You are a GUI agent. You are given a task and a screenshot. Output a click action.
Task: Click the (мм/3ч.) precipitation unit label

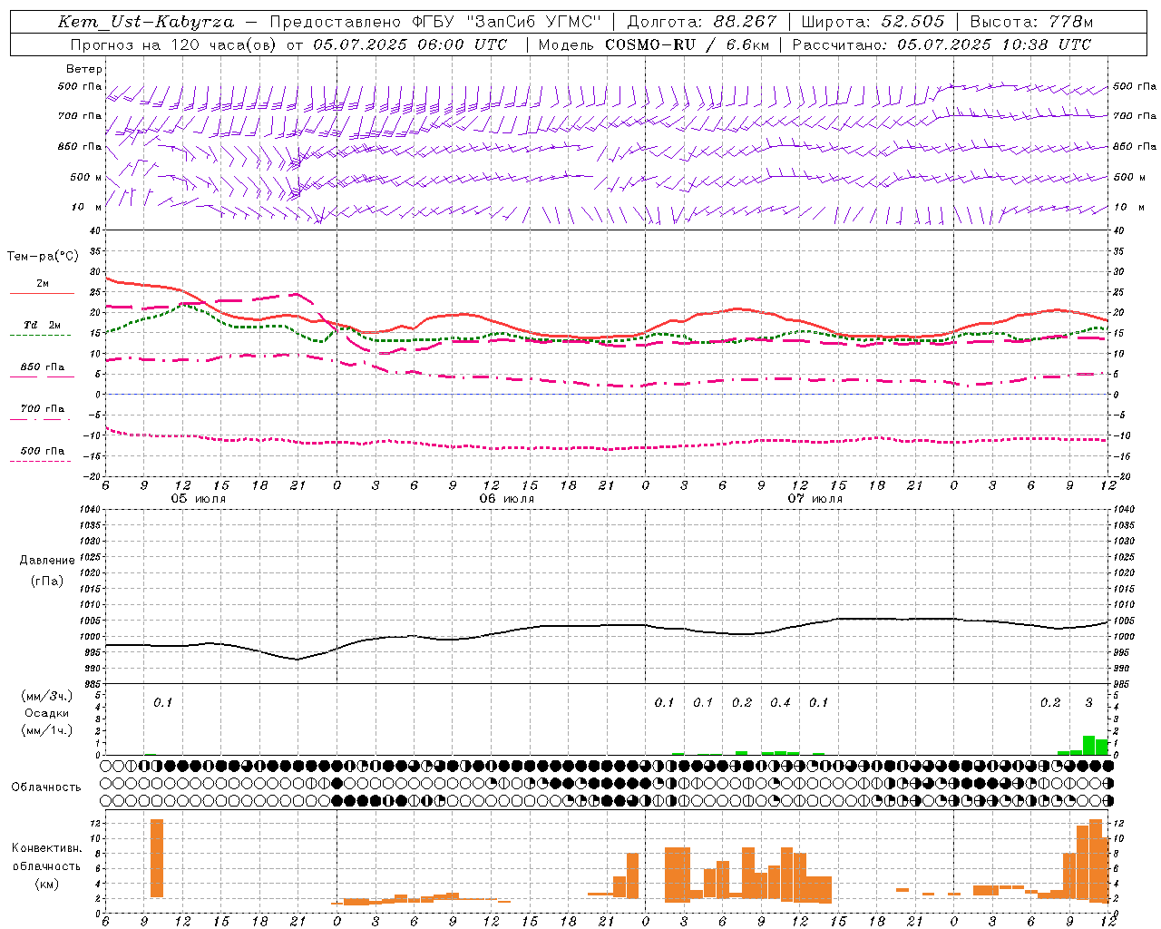pyautogui.click(x=47, y=696)
